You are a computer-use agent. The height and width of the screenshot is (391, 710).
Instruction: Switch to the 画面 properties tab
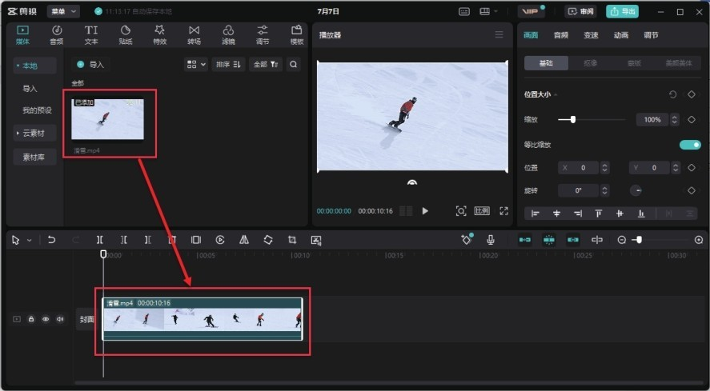(531, 35)
